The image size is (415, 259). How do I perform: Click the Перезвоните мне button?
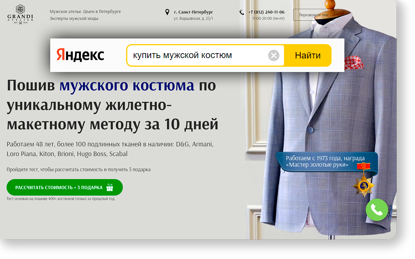pos(313,14)
